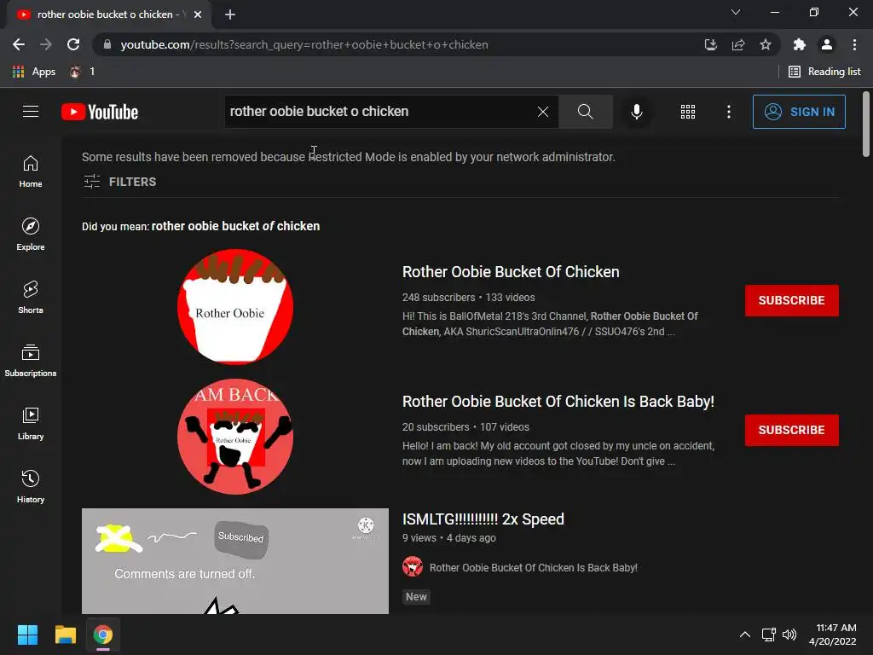Reload the page
The height and width of the screenshot is (655, 873).
coord(73,44)
